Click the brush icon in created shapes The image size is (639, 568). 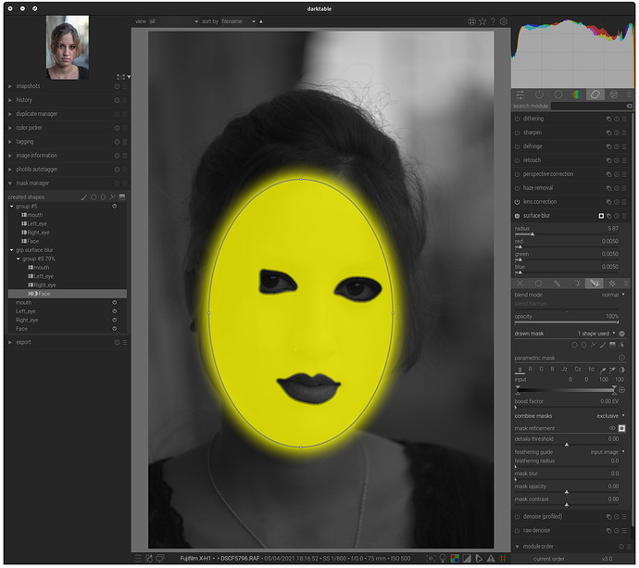tap(83, 197)
